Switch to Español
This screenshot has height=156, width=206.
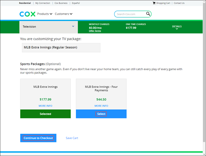tap(76, 3)
